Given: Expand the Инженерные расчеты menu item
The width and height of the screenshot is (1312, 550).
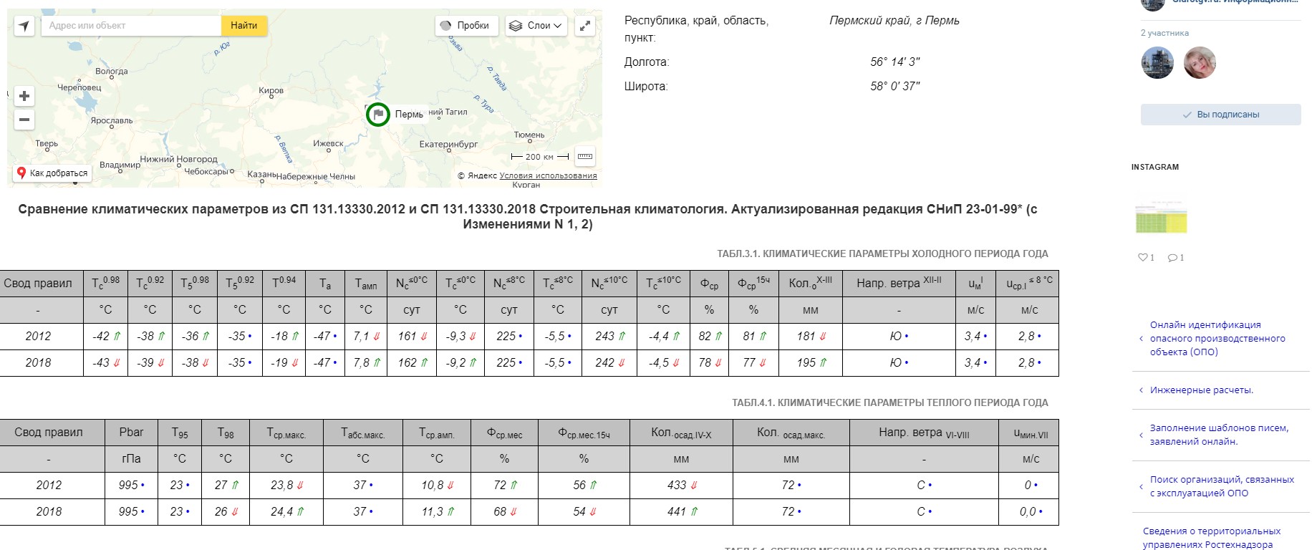Looking at the screenshot, I should pyautogui.click(x=1201, y=390).
